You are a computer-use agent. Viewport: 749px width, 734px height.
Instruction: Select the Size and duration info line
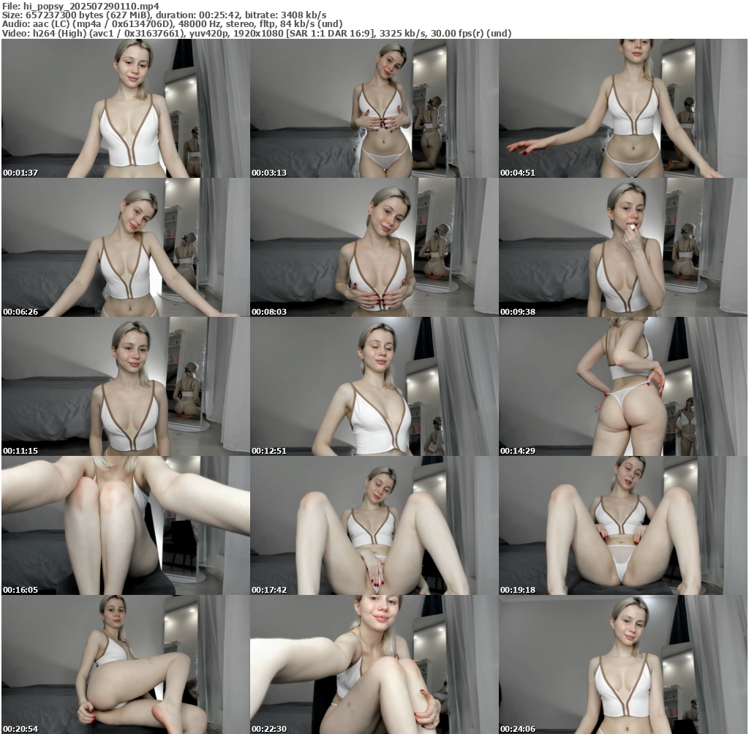click(x=165, y=15)
